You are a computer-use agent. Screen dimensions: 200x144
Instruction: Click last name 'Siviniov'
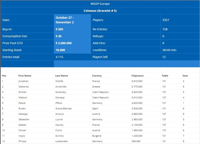pyautogui.click(x=59, y=136)
